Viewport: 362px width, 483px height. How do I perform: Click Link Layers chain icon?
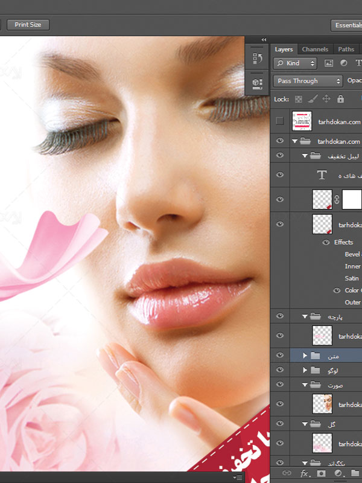(287, 473)
